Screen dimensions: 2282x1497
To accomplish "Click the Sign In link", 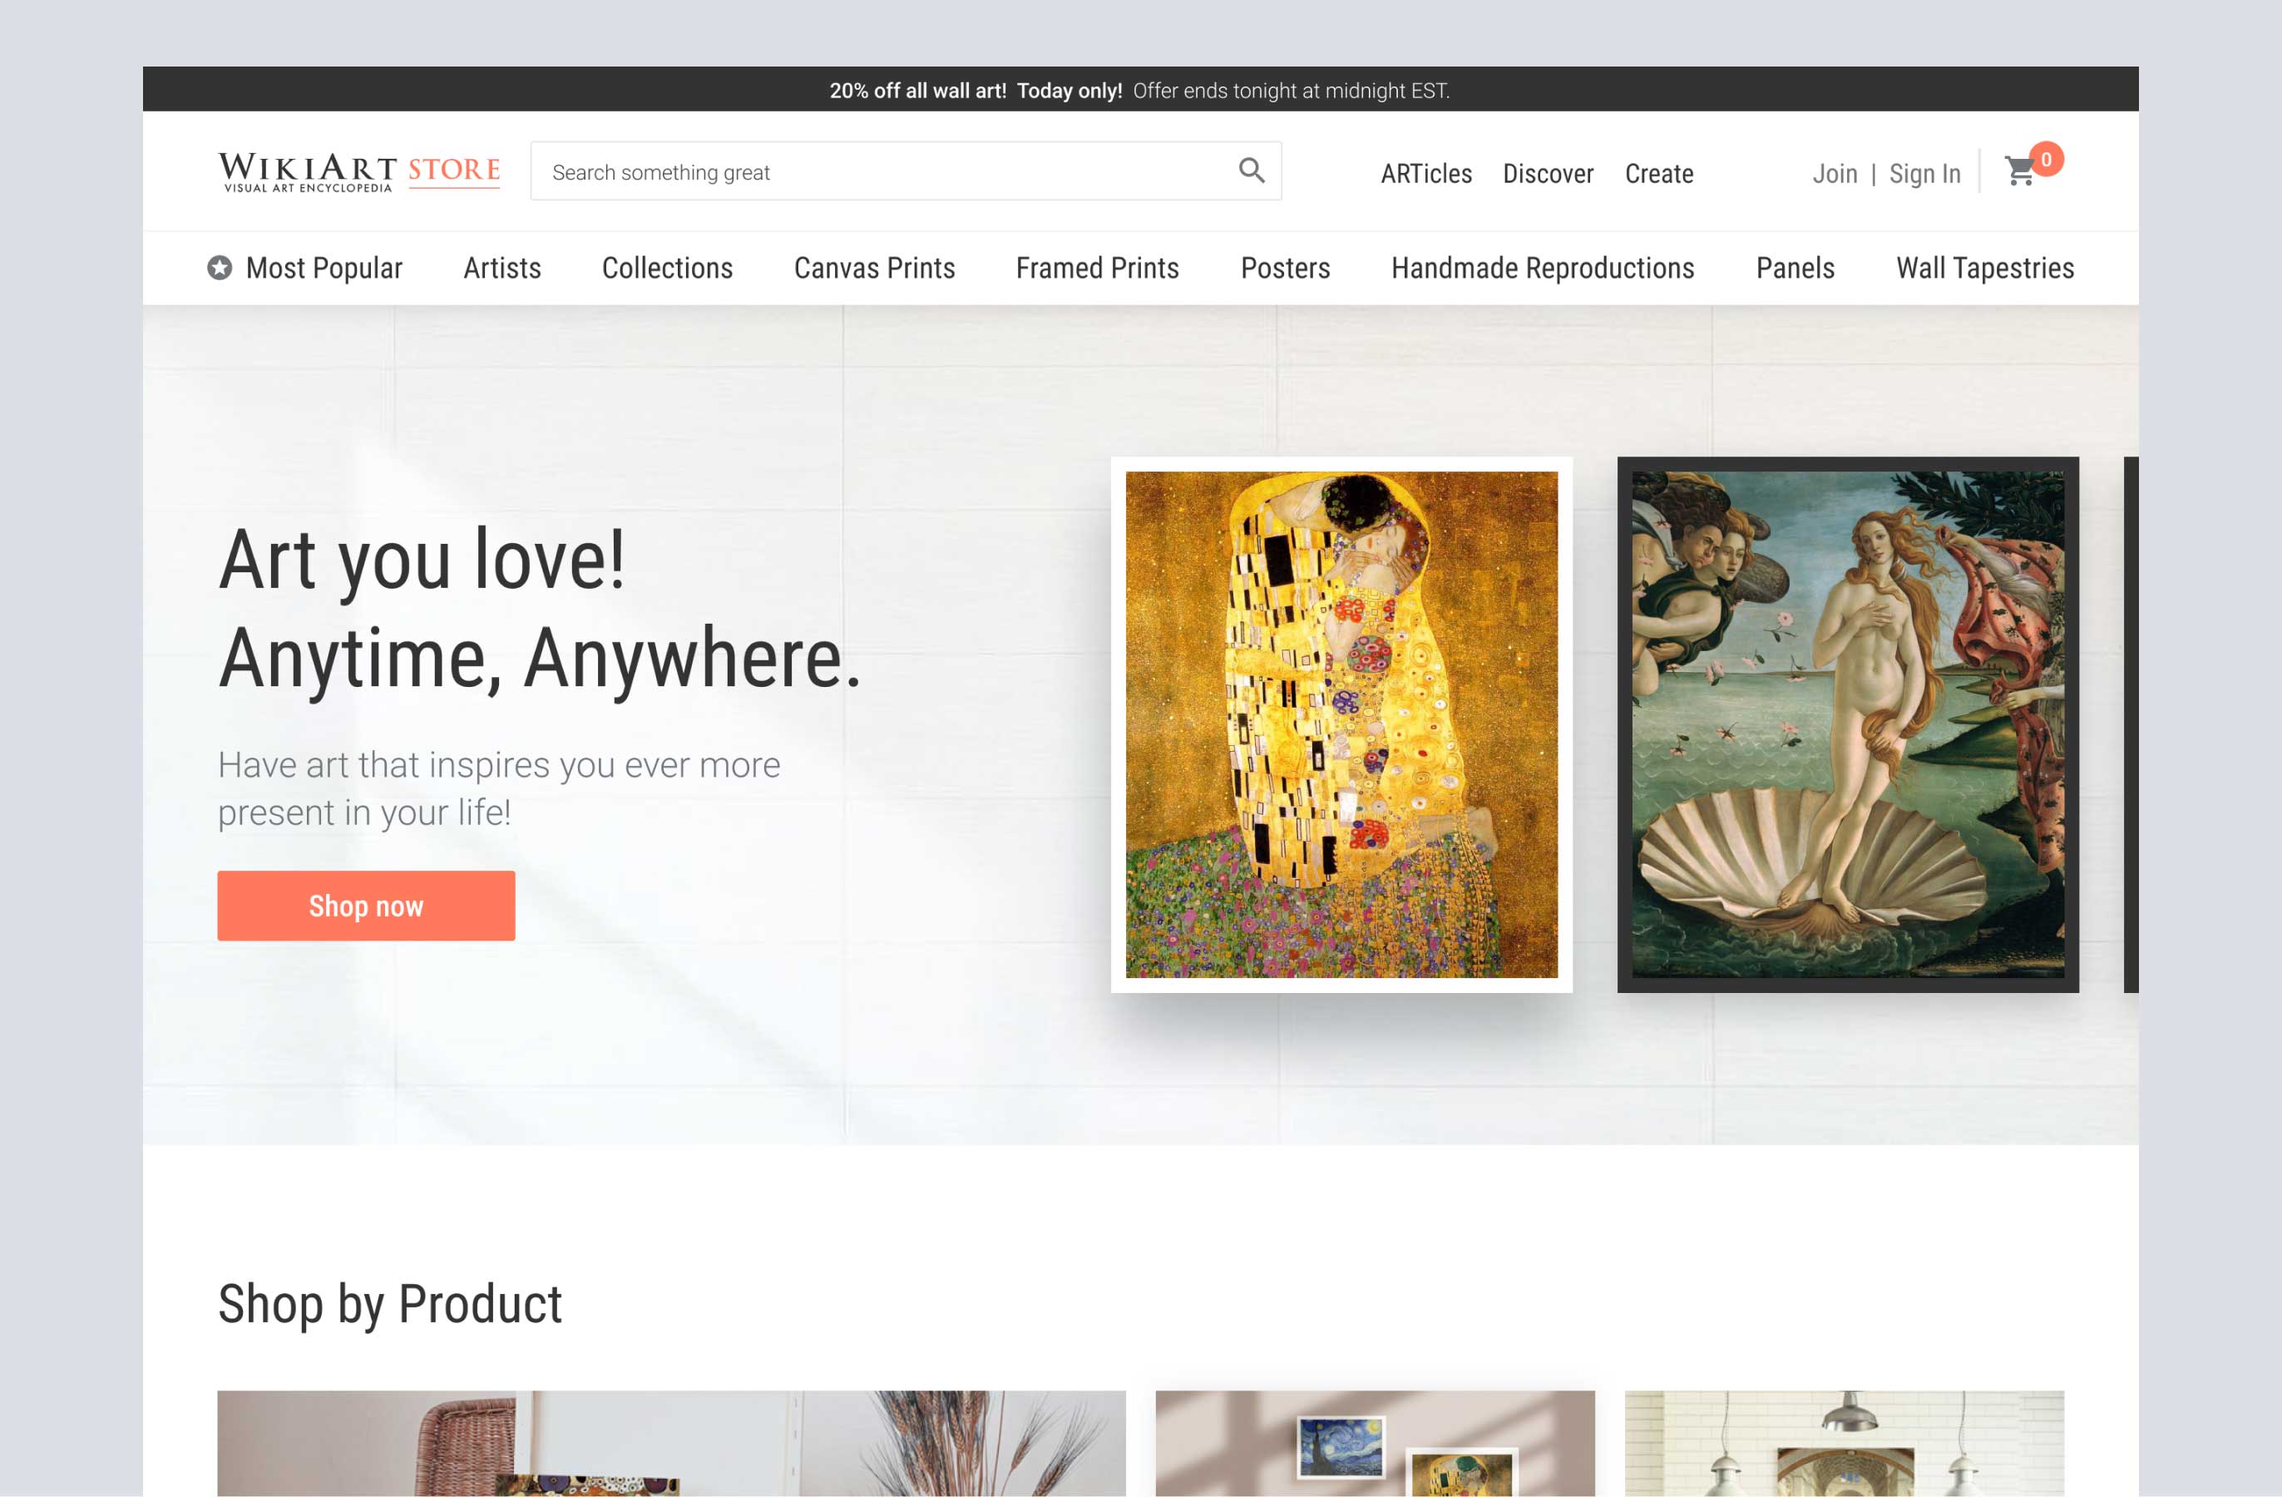I will (1924, 174).
